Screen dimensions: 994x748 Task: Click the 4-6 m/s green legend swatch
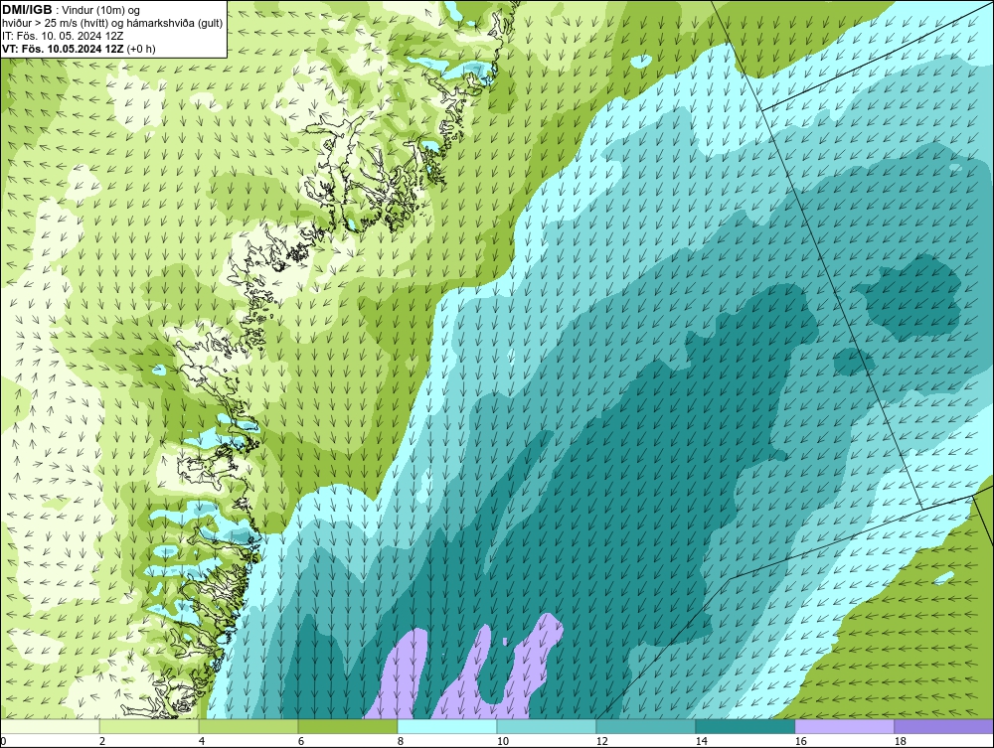click(x=248, y=726)
